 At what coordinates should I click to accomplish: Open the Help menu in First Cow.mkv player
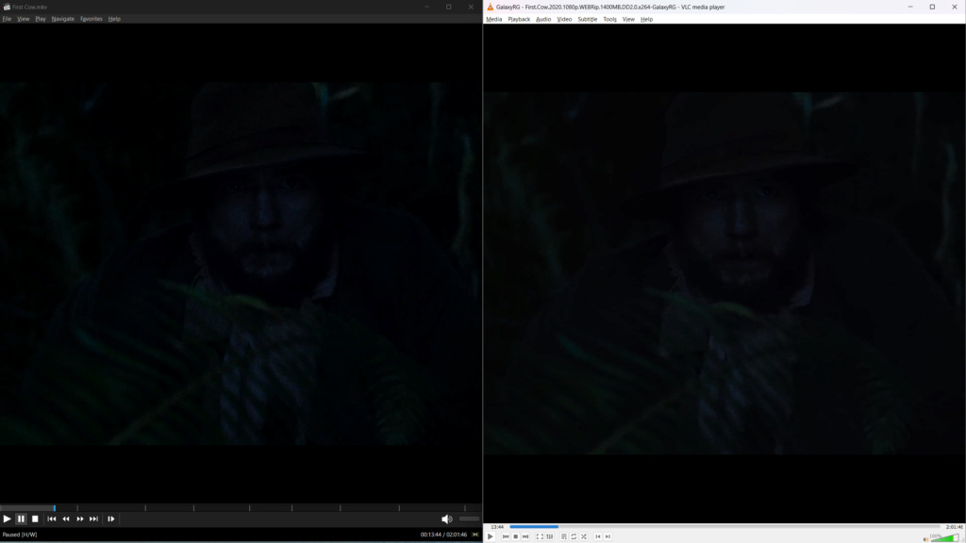(114, 19)
